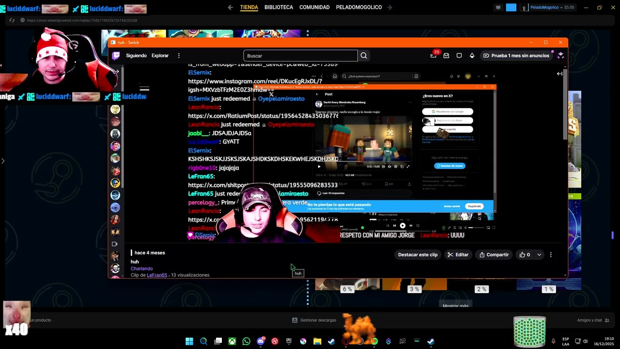Open Windows taskbar search
Viewport: 620px width, 349px height.
(204, 341)
